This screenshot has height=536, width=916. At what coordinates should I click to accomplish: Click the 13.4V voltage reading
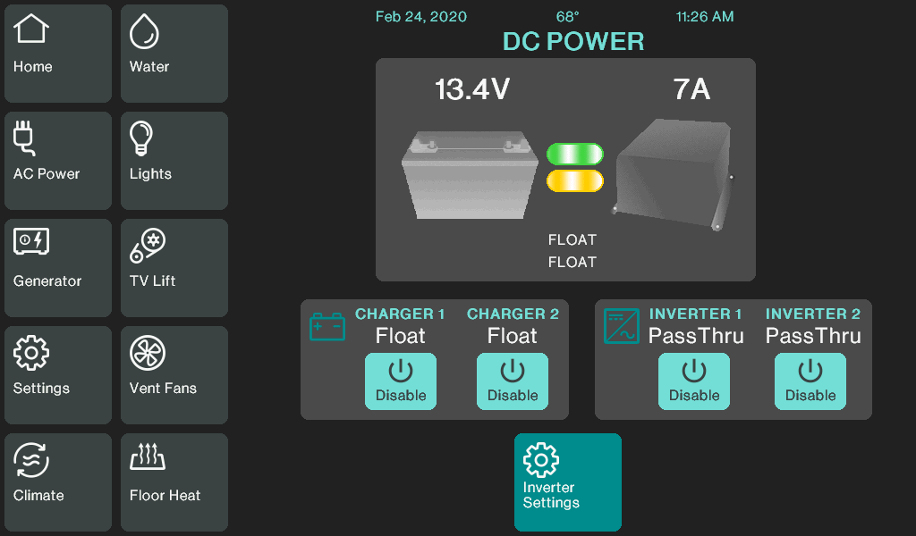point(472,90)
